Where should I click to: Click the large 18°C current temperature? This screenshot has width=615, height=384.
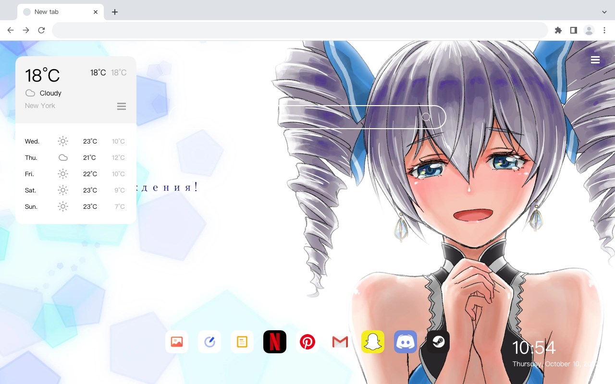[42, 75]
